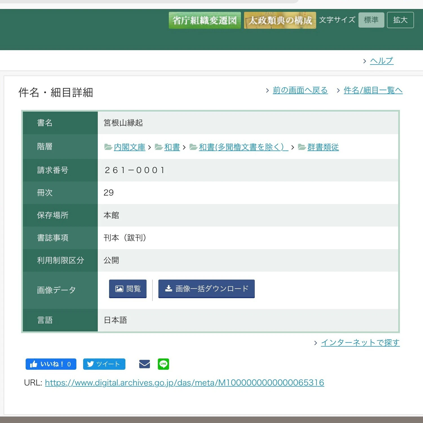Click the 書誌事項 row label
Image resolution: width=423 pixels, height=423 pixels.
53,238
